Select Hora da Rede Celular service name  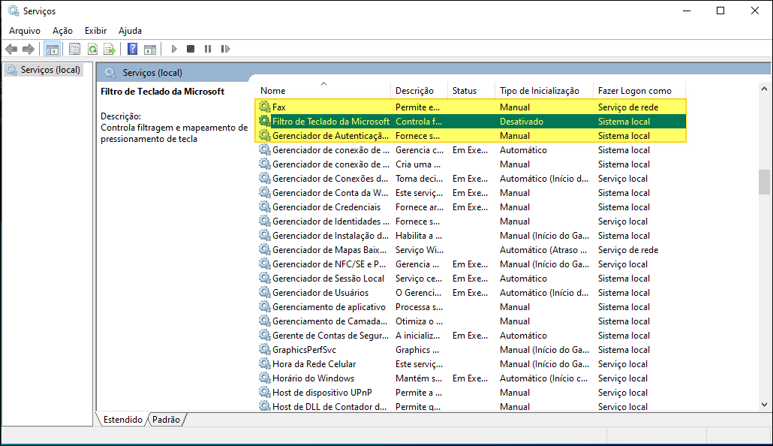pos(314,365)
